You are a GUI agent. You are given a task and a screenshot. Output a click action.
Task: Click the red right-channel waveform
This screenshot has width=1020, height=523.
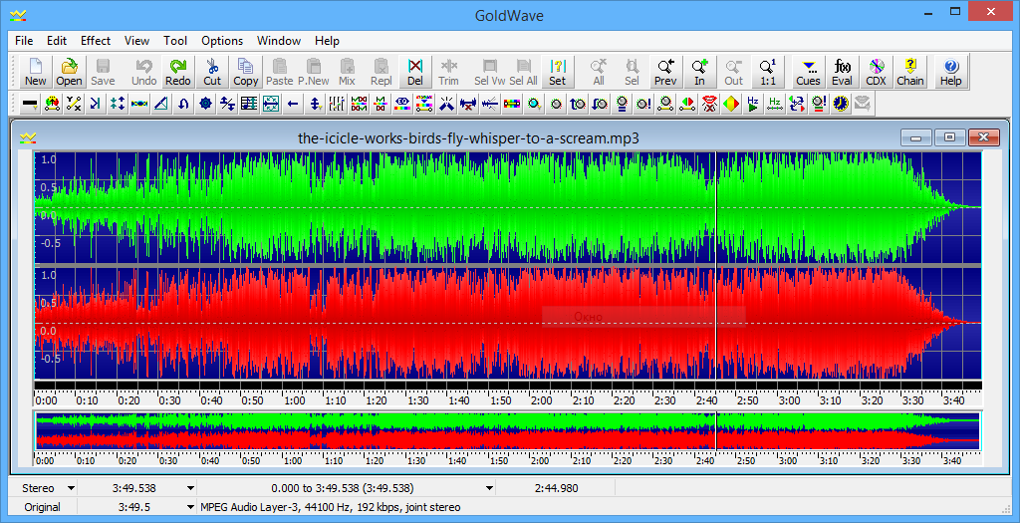click(507, 324)
